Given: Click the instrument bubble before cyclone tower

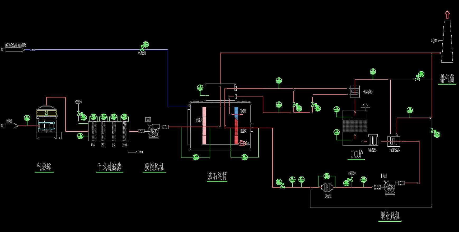Looking at the screenshot, I should tap(27, 117).
